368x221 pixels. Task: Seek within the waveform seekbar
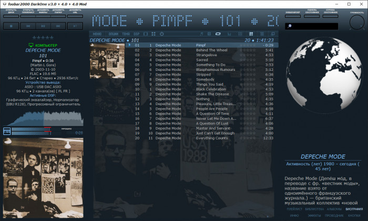tap(43, 118)
